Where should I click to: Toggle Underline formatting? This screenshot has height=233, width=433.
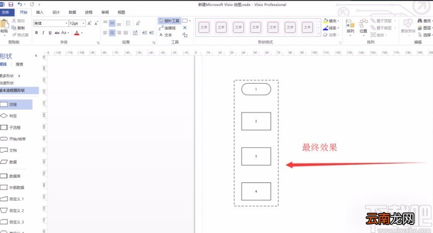click(x=50, y=33)
